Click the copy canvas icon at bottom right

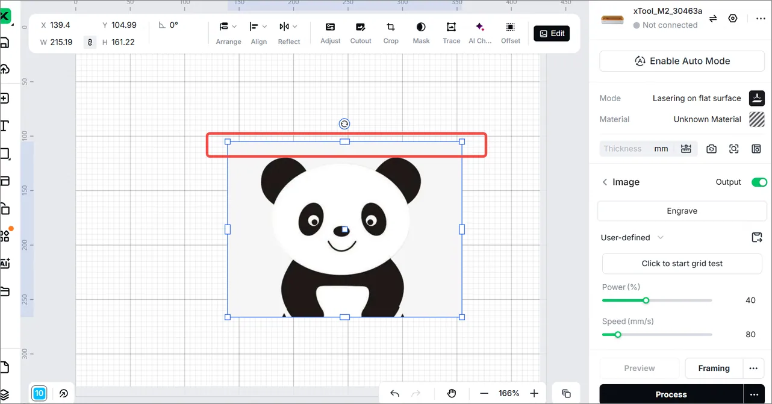(x=566, y=393)
